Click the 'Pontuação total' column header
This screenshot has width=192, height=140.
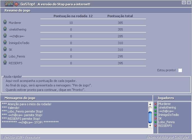tap(120, 16)
